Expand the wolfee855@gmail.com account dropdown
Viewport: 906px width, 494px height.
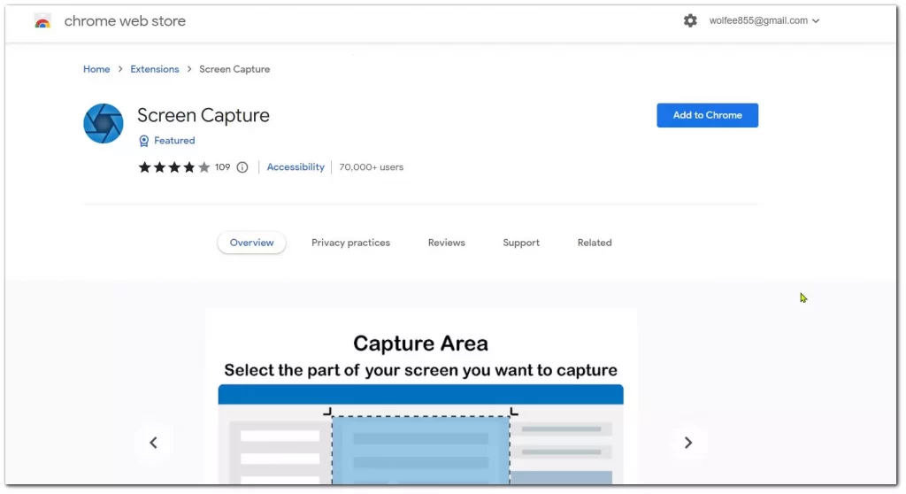click(764, 21)
